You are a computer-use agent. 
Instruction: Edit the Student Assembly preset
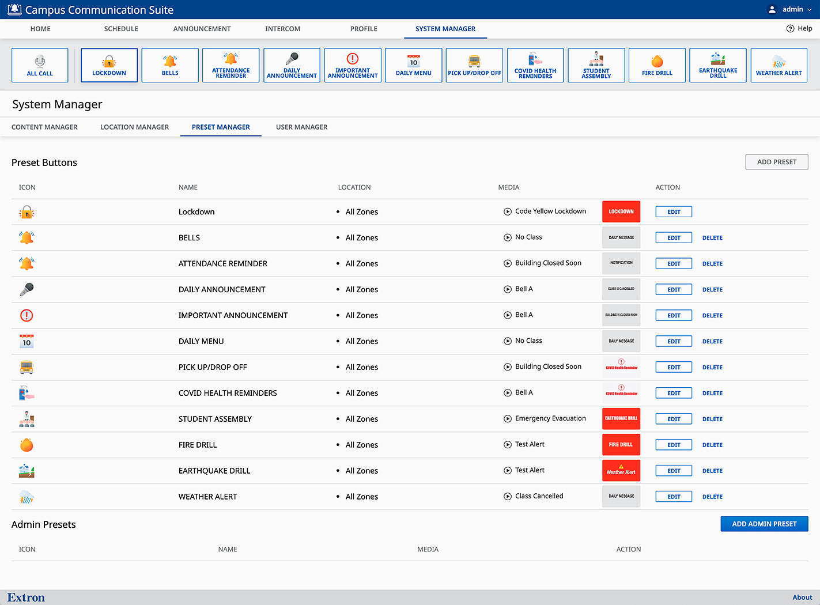674,419
